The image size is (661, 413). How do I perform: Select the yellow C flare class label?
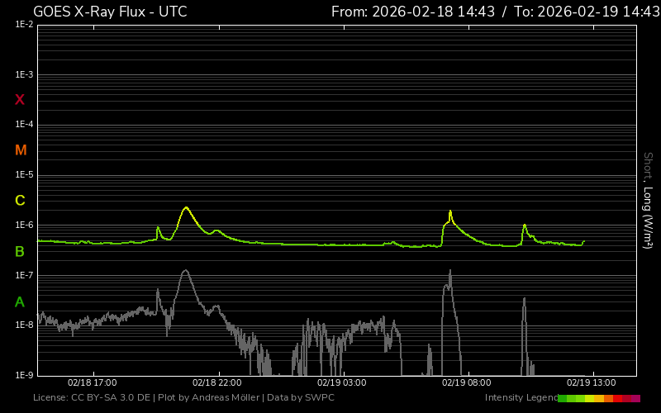coord(20,201)
